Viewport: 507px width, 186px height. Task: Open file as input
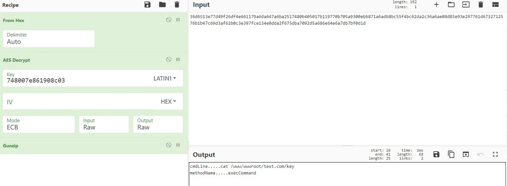(451, 5)
